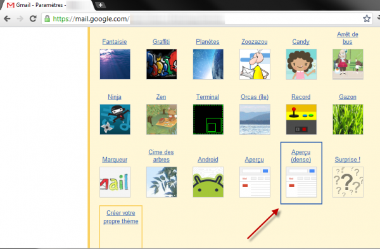380x249 pixels.
Task: Click the Record link
Action: [301, 97]
